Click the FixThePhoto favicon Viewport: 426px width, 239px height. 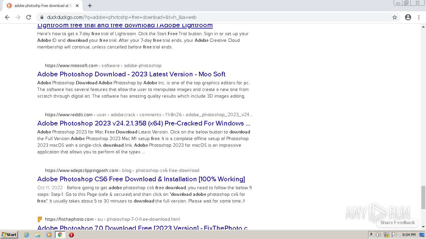click(x=40, y=219)
